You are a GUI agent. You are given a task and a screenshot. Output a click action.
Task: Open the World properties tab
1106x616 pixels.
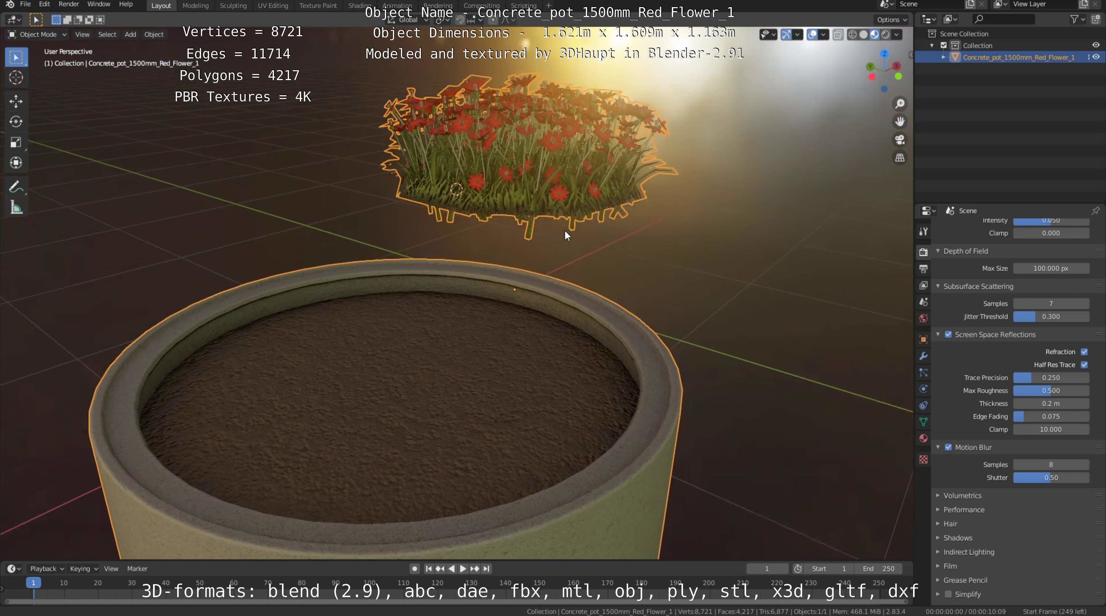[x=923, y=319]
